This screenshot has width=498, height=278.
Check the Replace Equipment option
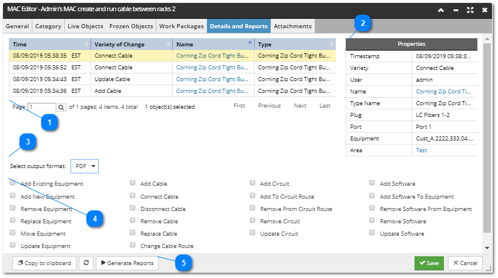click(13, 220)
